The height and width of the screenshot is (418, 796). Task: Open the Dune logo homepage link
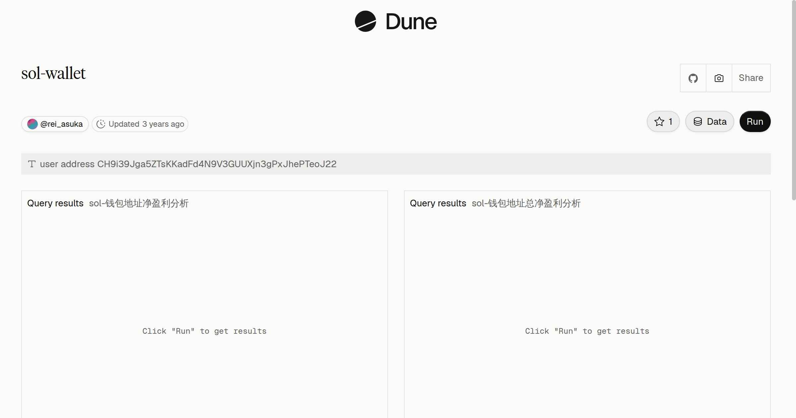[x=396, y=22]
